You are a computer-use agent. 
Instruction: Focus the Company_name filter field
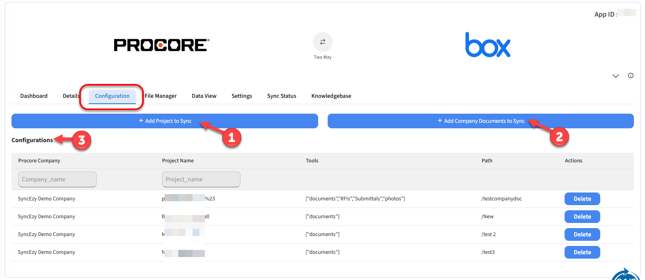[x=57, y=179]
